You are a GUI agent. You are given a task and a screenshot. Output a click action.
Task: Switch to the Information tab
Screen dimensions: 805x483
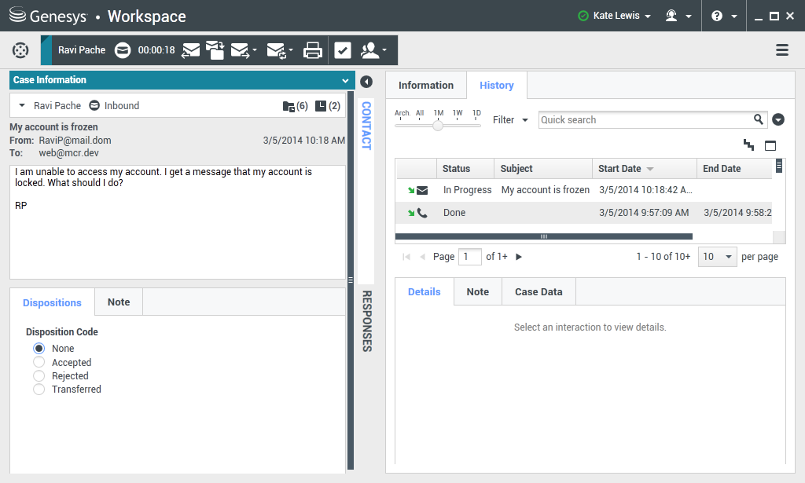(x=425, y=85)
